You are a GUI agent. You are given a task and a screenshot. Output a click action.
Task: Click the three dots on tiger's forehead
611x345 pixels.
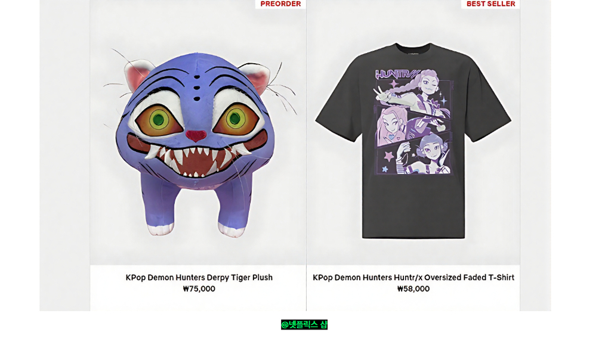[x=197, y=88]
